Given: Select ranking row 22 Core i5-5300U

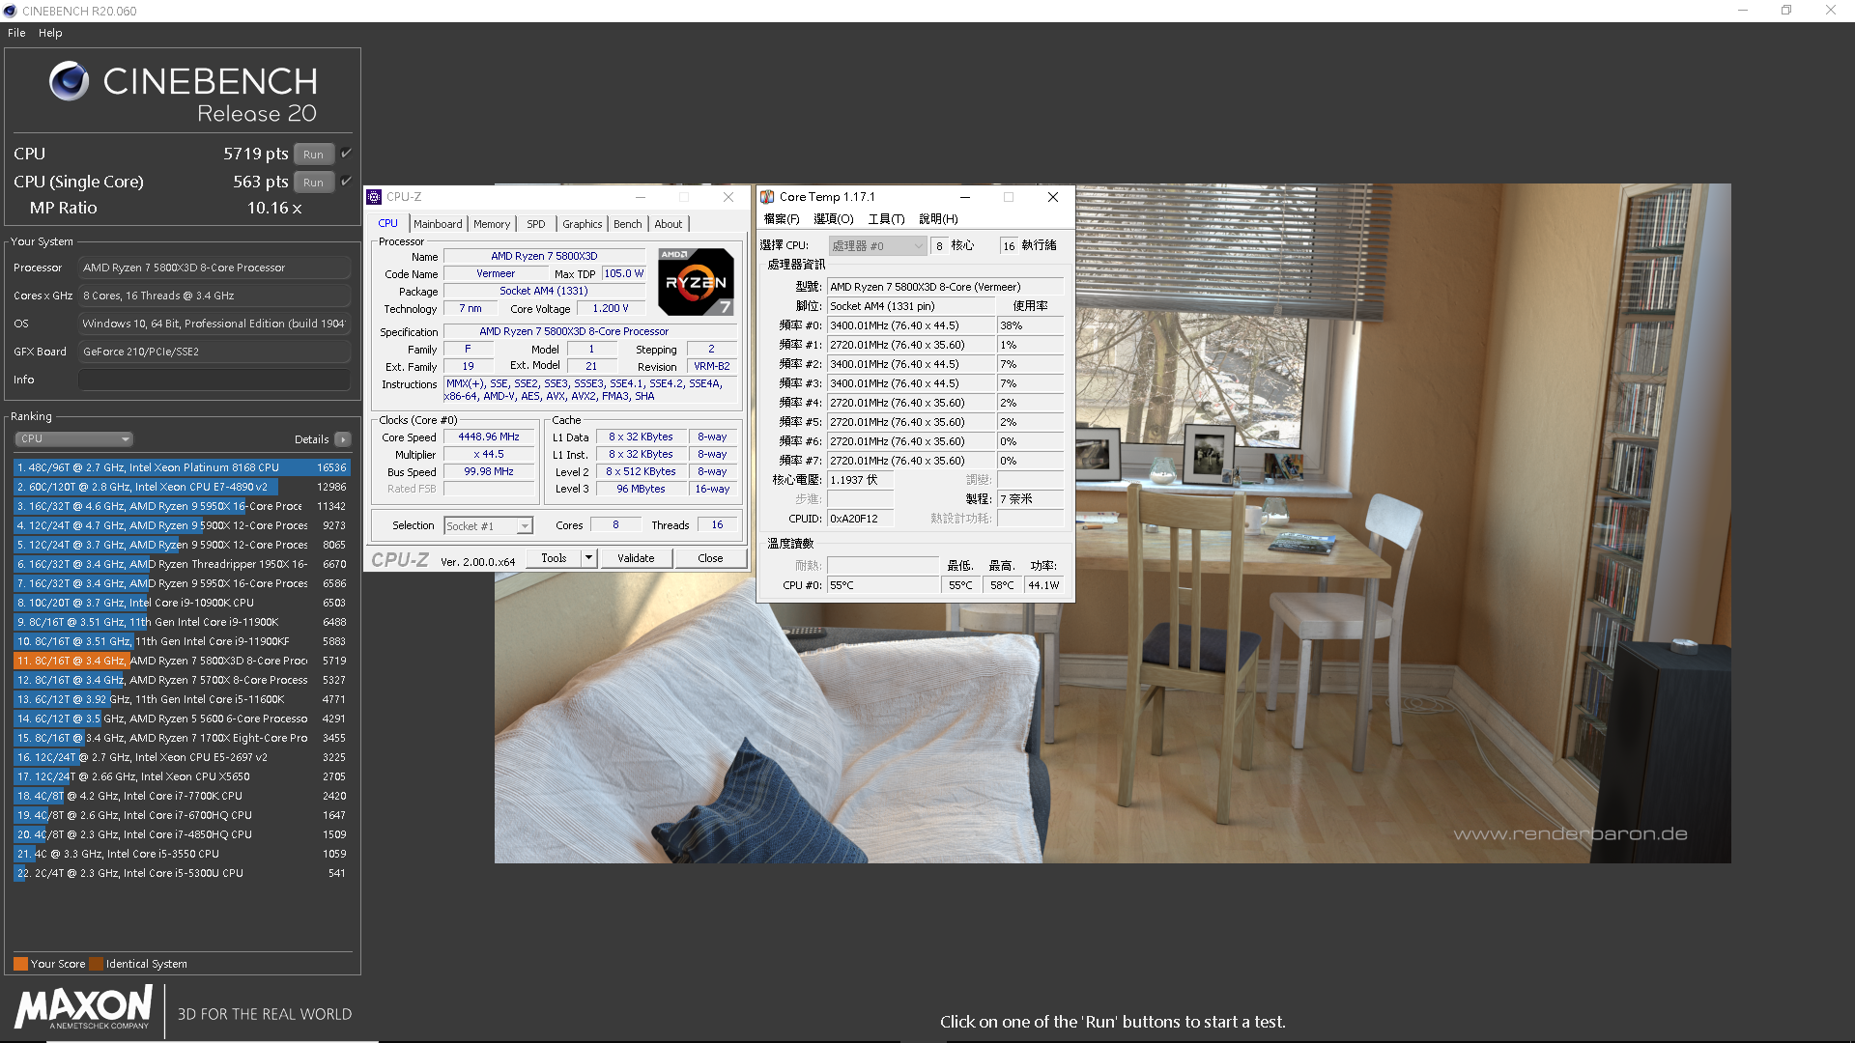Looking at the screenshot, I should tap(182, 873).
